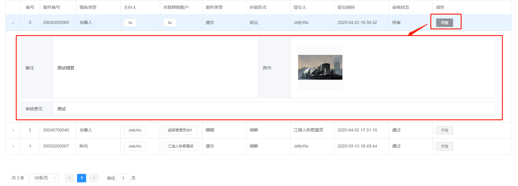The height and width of the screenshot is (186, 518).
Task: Click submit time 2020-03-13 18:49:44
Action: pyautogui.click(x=357, y=146)
